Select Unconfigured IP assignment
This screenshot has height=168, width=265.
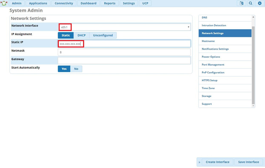point(103,35)
